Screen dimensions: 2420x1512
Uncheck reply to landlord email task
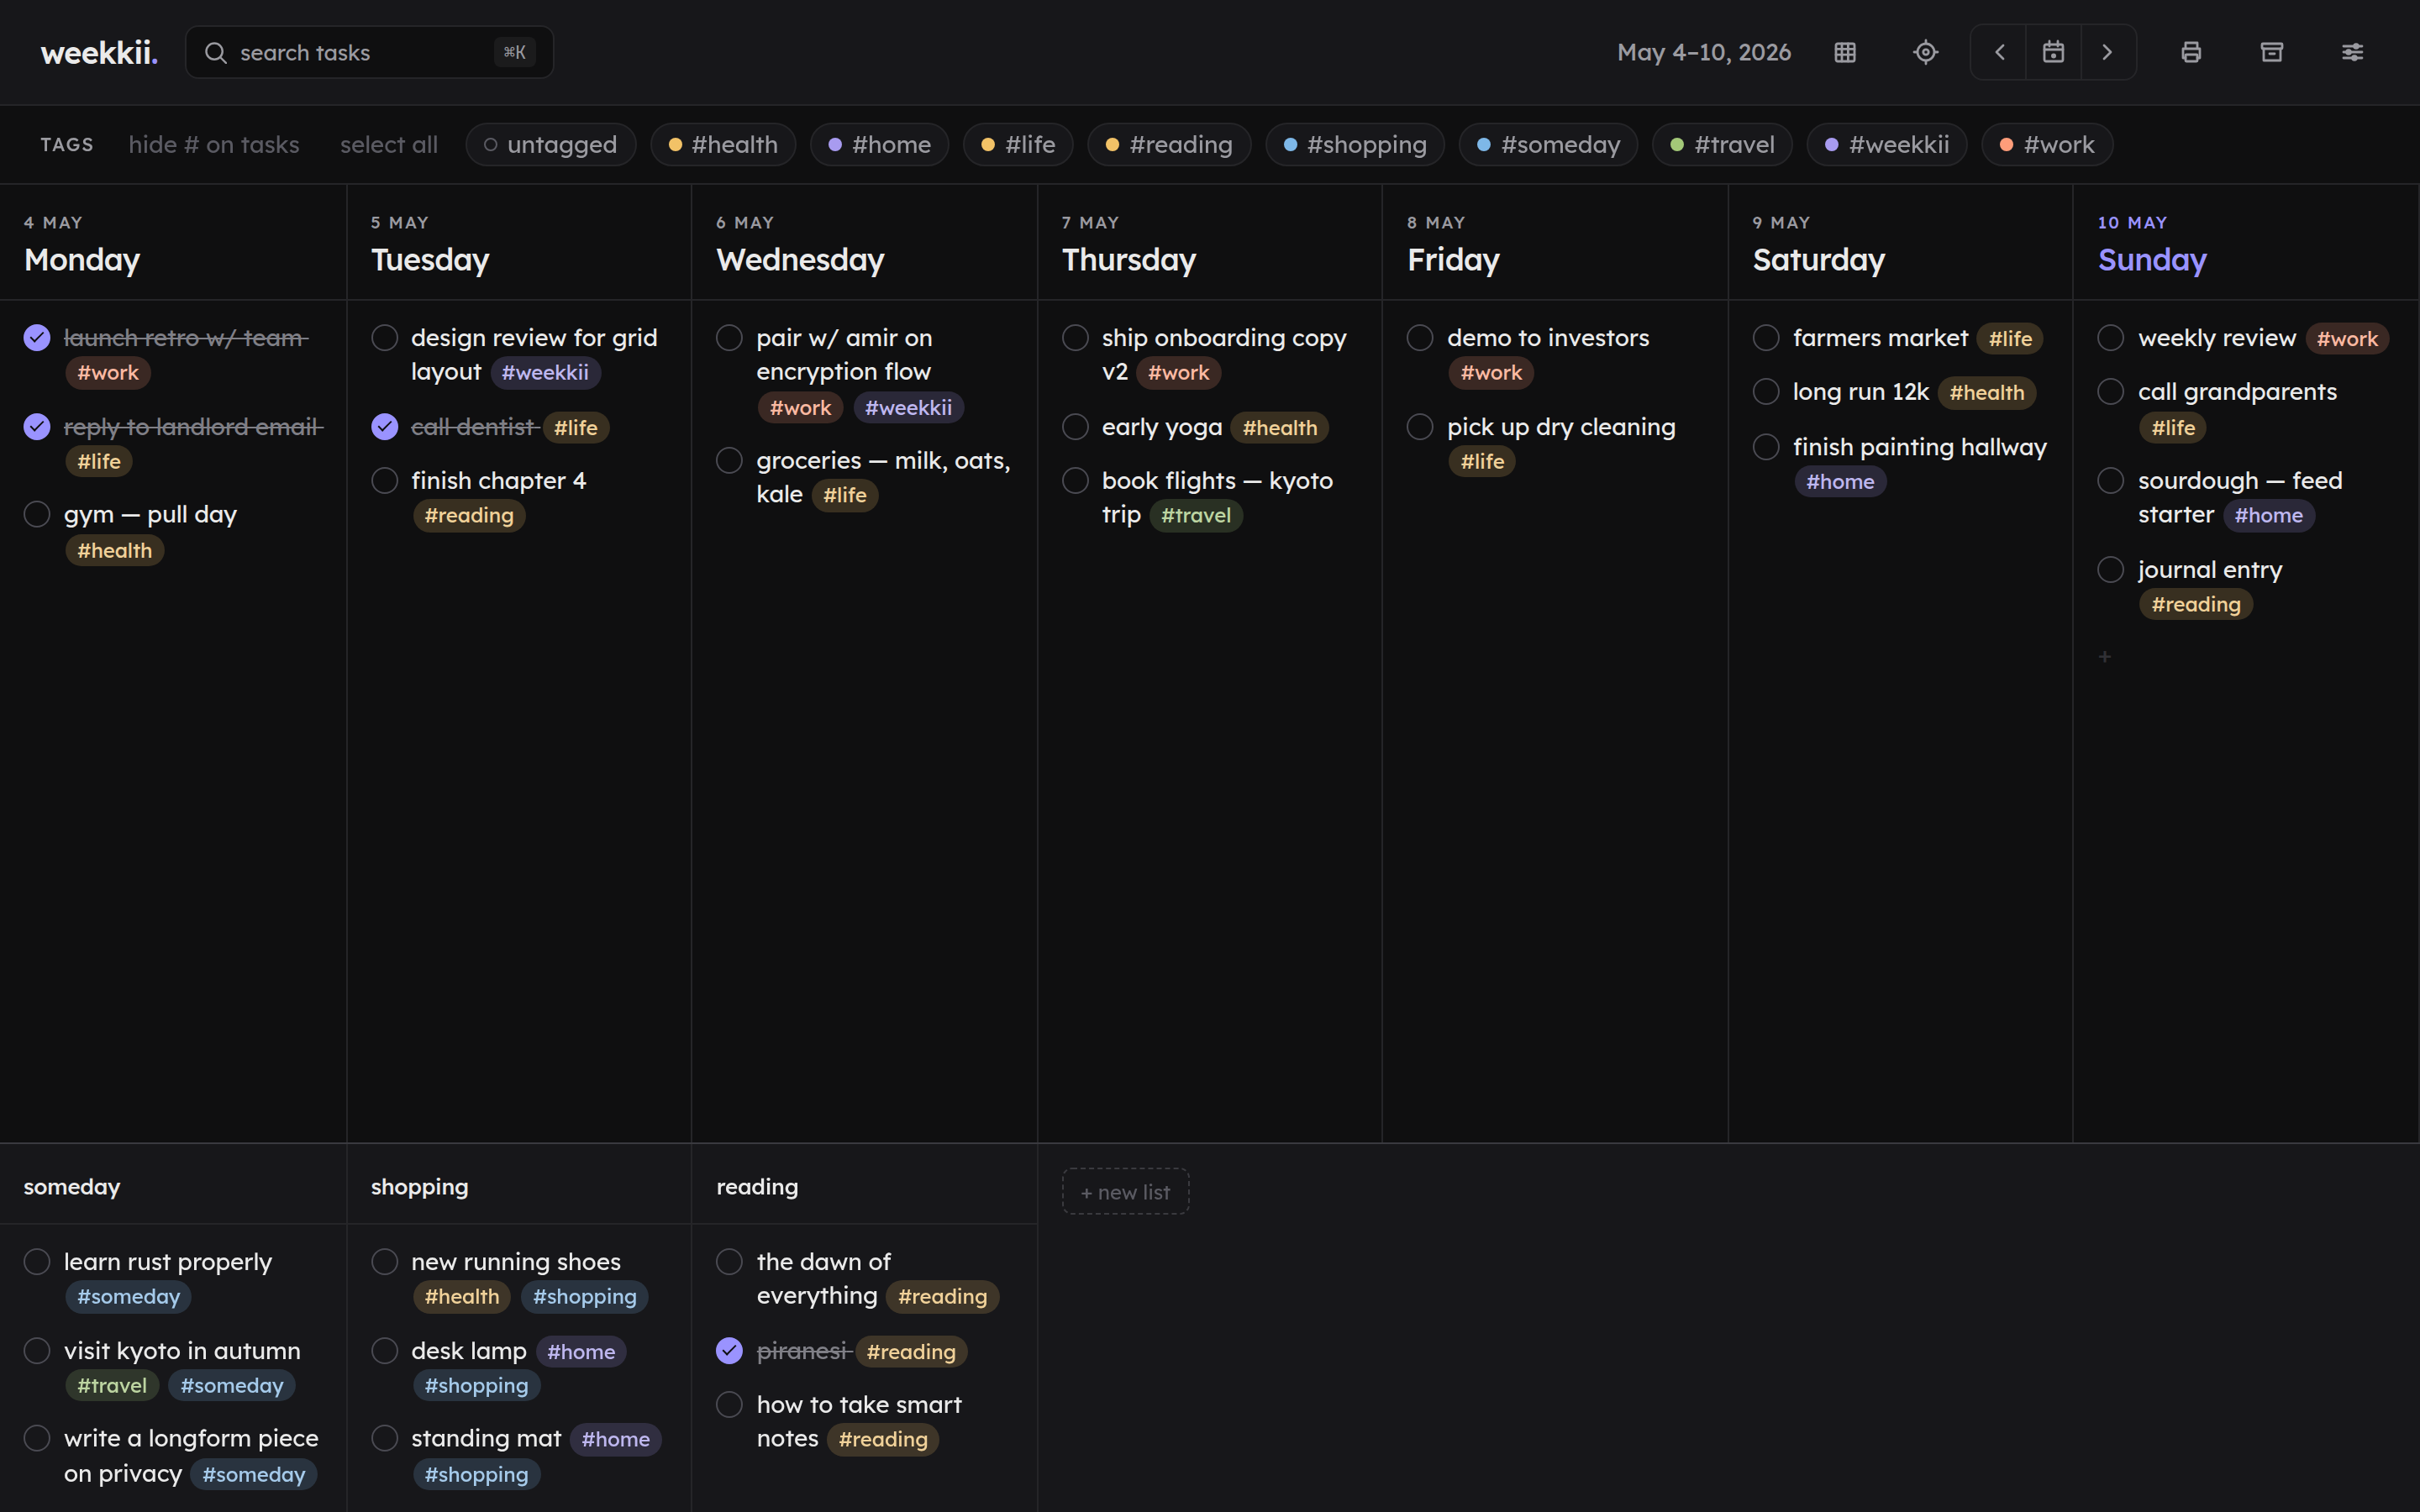point(37,427)
